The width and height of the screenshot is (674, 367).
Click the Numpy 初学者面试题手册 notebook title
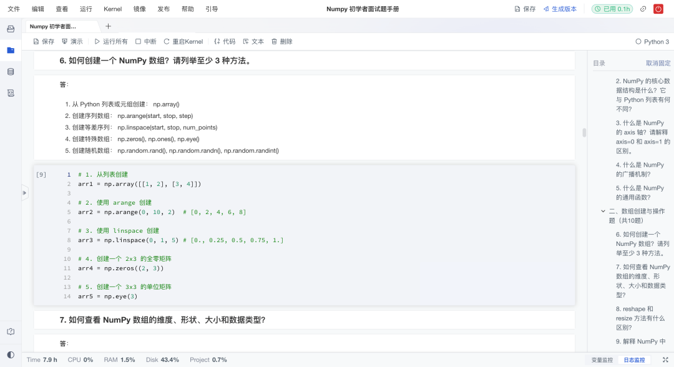(363, 9)
